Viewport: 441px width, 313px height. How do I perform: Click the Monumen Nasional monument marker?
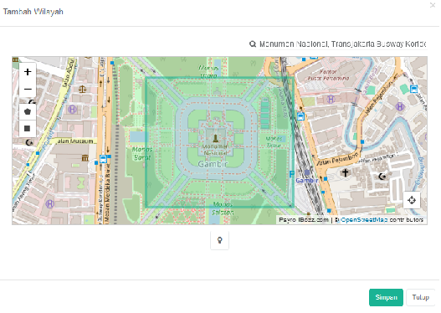(215, 138)
